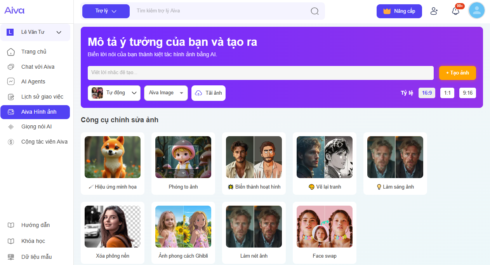This screenshot has height=265, width=490.
Task: Click the add user icon
Action: pos(434,11)
